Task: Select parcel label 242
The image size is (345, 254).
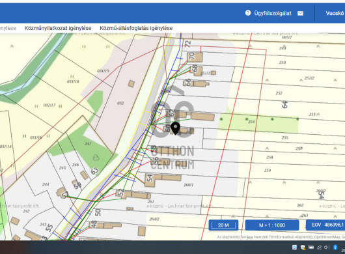Action: pyautogui.click(x=26, y=211)
